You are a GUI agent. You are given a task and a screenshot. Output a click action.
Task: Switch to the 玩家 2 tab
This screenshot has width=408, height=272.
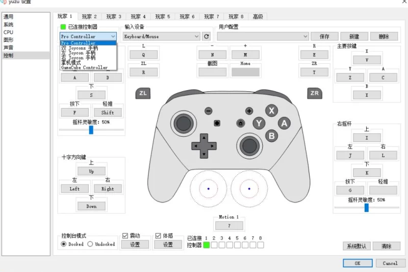click(89, 16)
